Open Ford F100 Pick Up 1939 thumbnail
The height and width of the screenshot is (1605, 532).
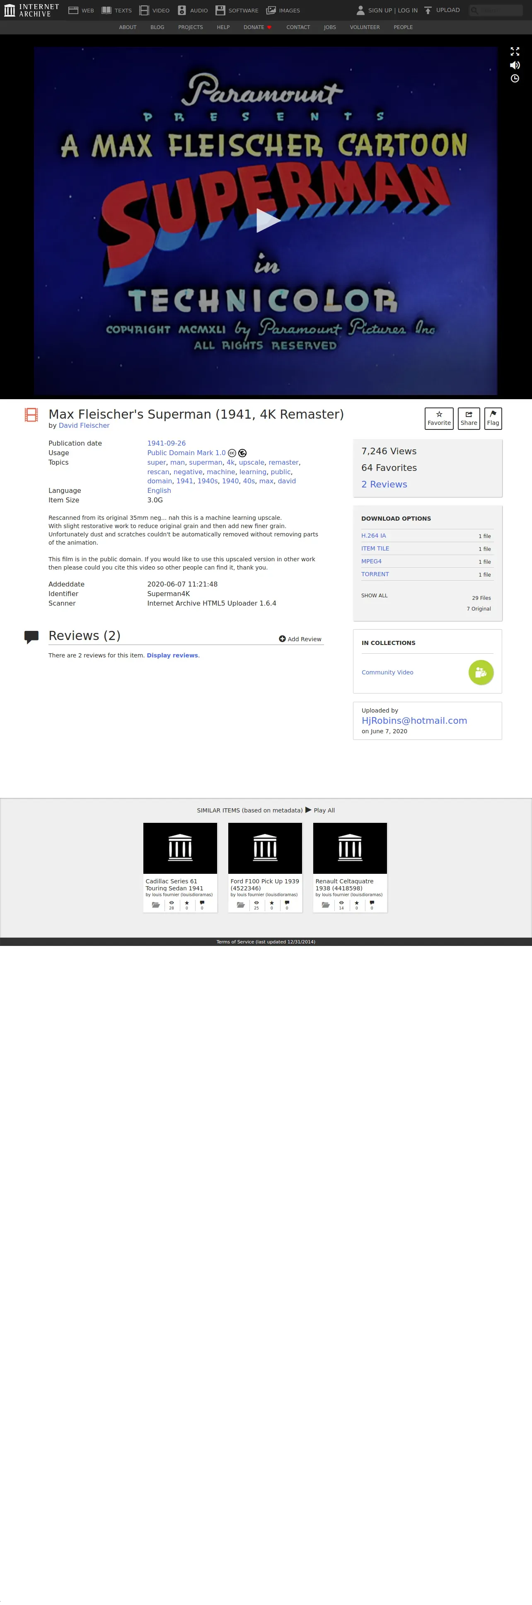(x=265, y=848)
